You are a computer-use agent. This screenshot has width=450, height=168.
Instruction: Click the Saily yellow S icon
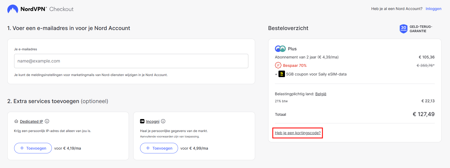click(282, 74)
